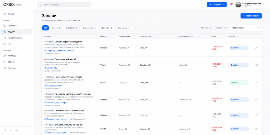Click the task title Проверить адаптив главной страницы

tap(73, 94)
